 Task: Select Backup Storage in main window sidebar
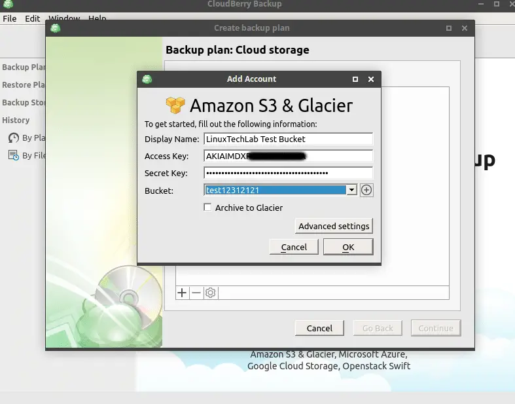[24, 103]
